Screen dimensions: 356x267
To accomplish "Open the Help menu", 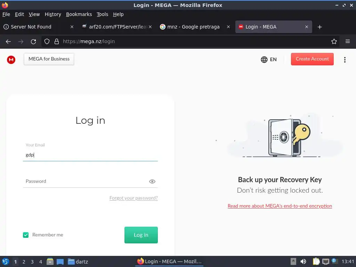I will (118, 14).
